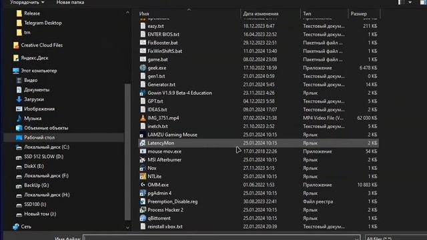Viewport: 427px width, 240px height.
Task: Select NTLite shortcut icon
Action: pos(143,176)
